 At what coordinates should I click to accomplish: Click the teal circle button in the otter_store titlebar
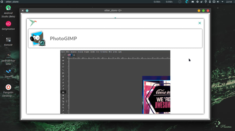27,11
